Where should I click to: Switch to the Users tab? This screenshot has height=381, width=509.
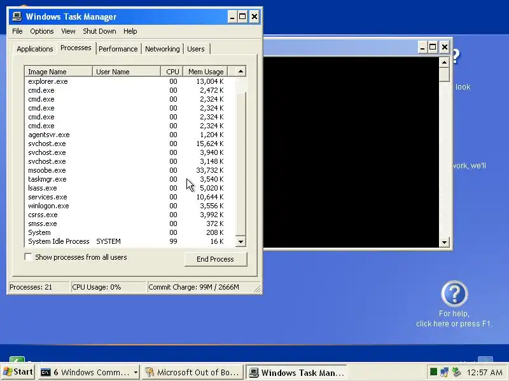196,49
